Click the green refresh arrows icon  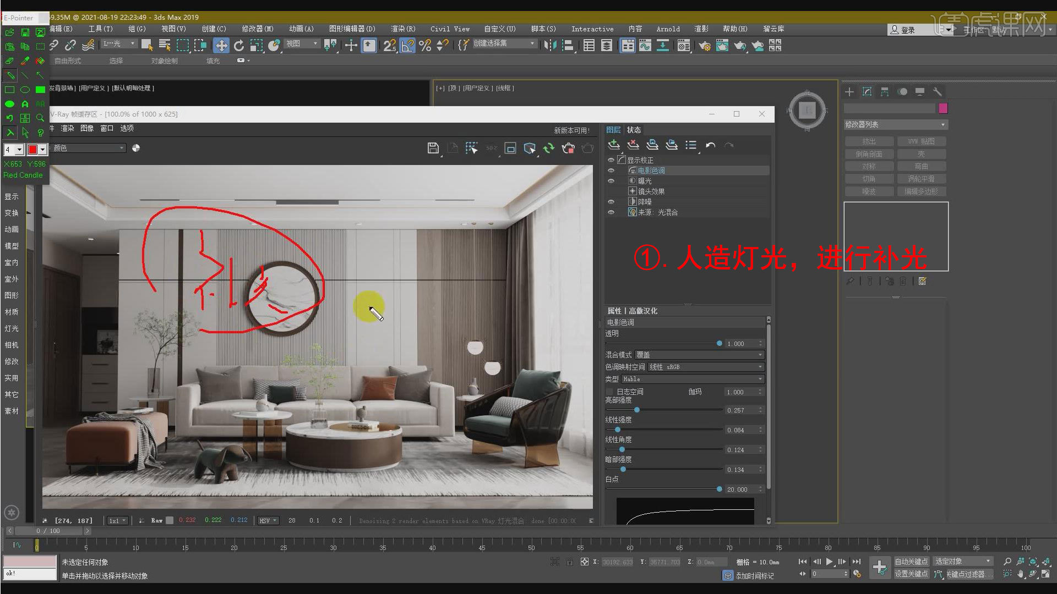549,148
